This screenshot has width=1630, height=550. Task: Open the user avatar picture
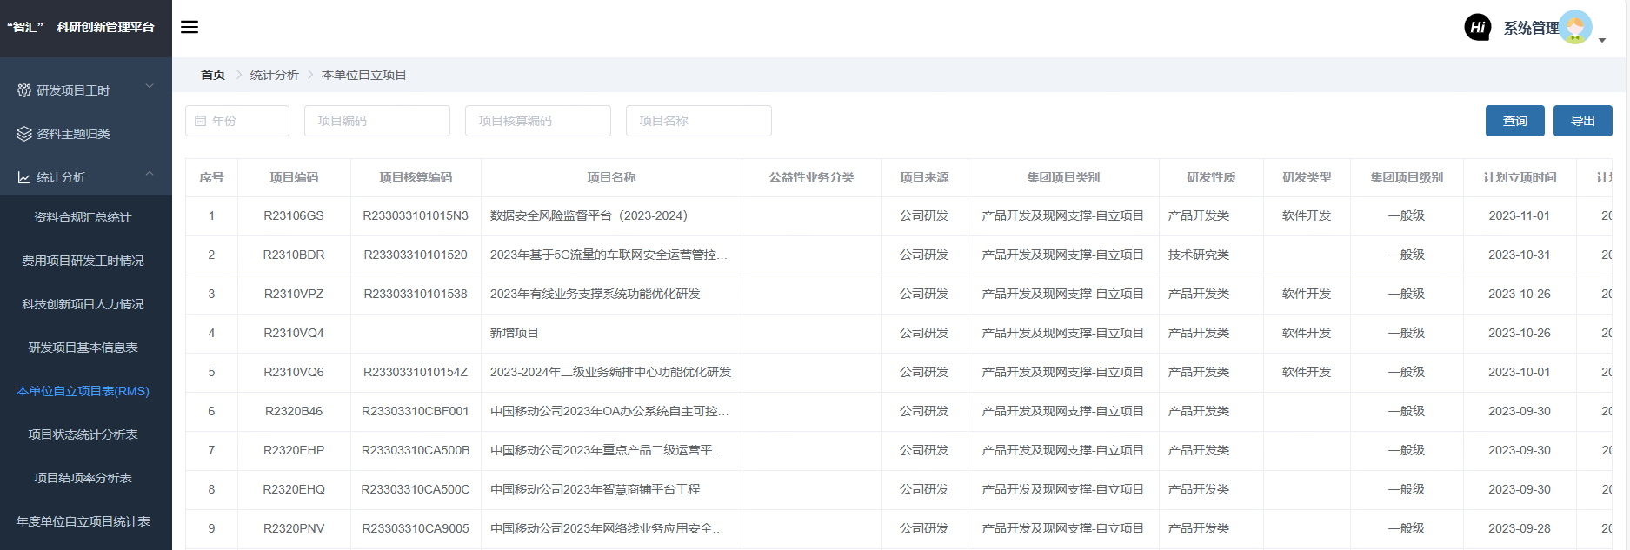pos(1575,28)
